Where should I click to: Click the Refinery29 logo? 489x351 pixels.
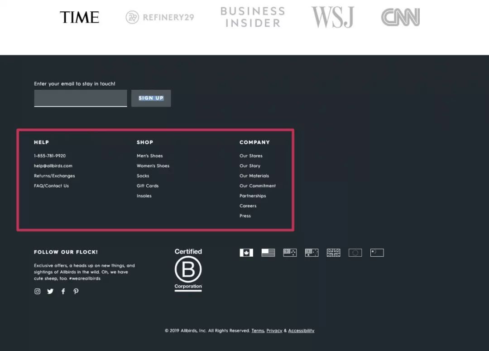[x=159, y=17]
